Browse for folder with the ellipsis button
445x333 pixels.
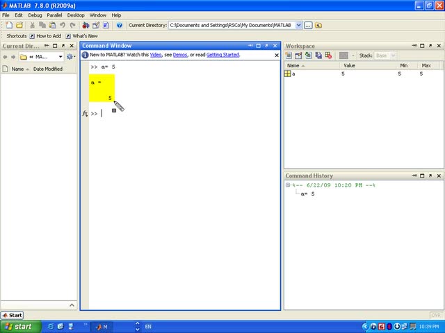[x=308, y=26]
